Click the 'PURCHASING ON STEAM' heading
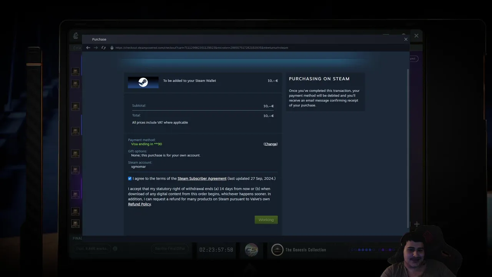The width and height of the screenshot is (492, 277). coord(319,79)
